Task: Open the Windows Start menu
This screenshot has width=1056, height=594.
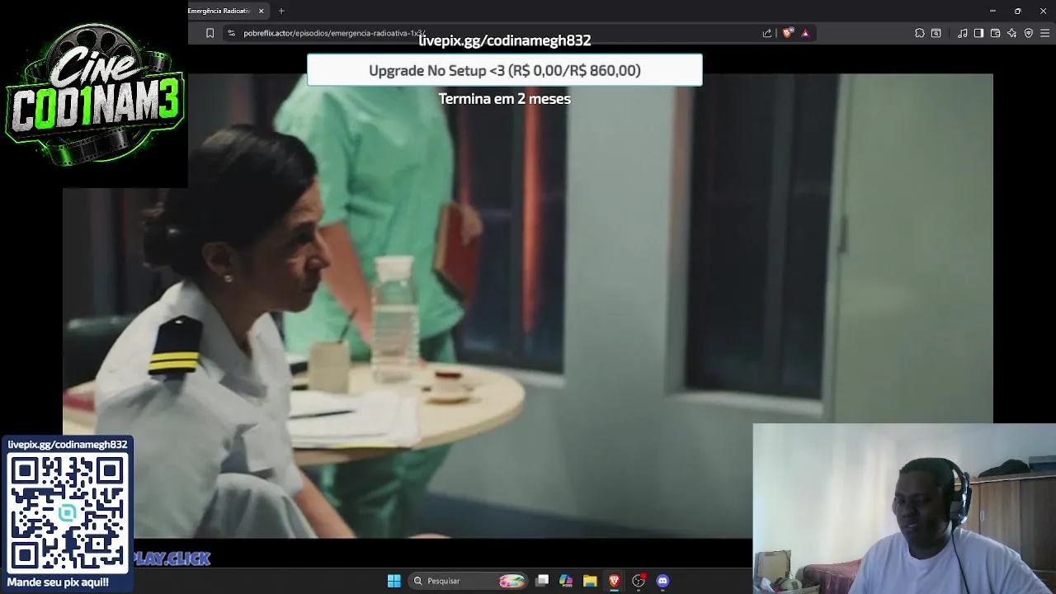Action: tap(394, 581)
